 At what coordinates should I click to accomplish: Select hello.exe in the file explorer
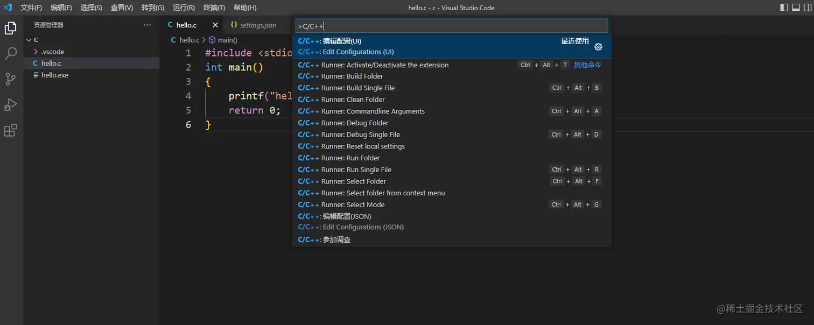54,75
